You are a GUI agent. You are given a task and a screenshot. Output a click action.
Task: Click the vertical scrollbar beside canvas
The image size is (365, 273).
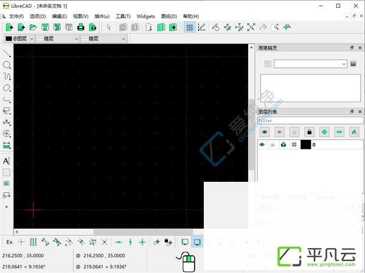(251, 135)
